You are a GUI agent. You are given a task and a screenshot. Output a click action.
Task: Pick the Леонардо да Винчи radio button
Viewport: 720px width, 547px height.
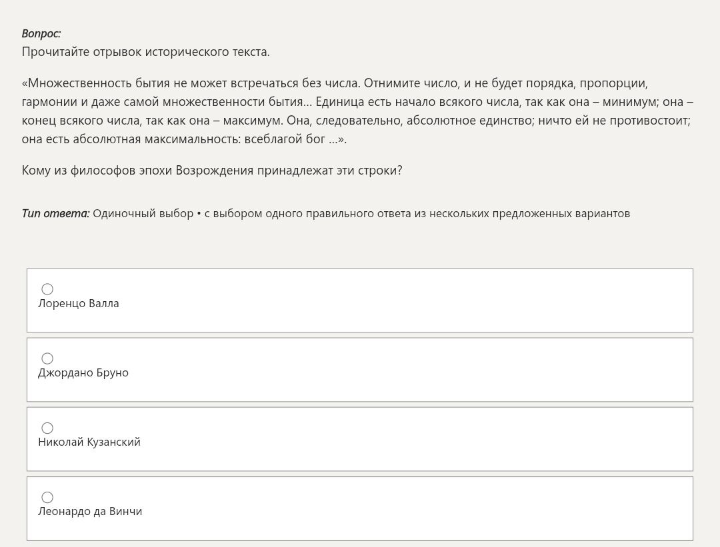(x=47, y=497)
